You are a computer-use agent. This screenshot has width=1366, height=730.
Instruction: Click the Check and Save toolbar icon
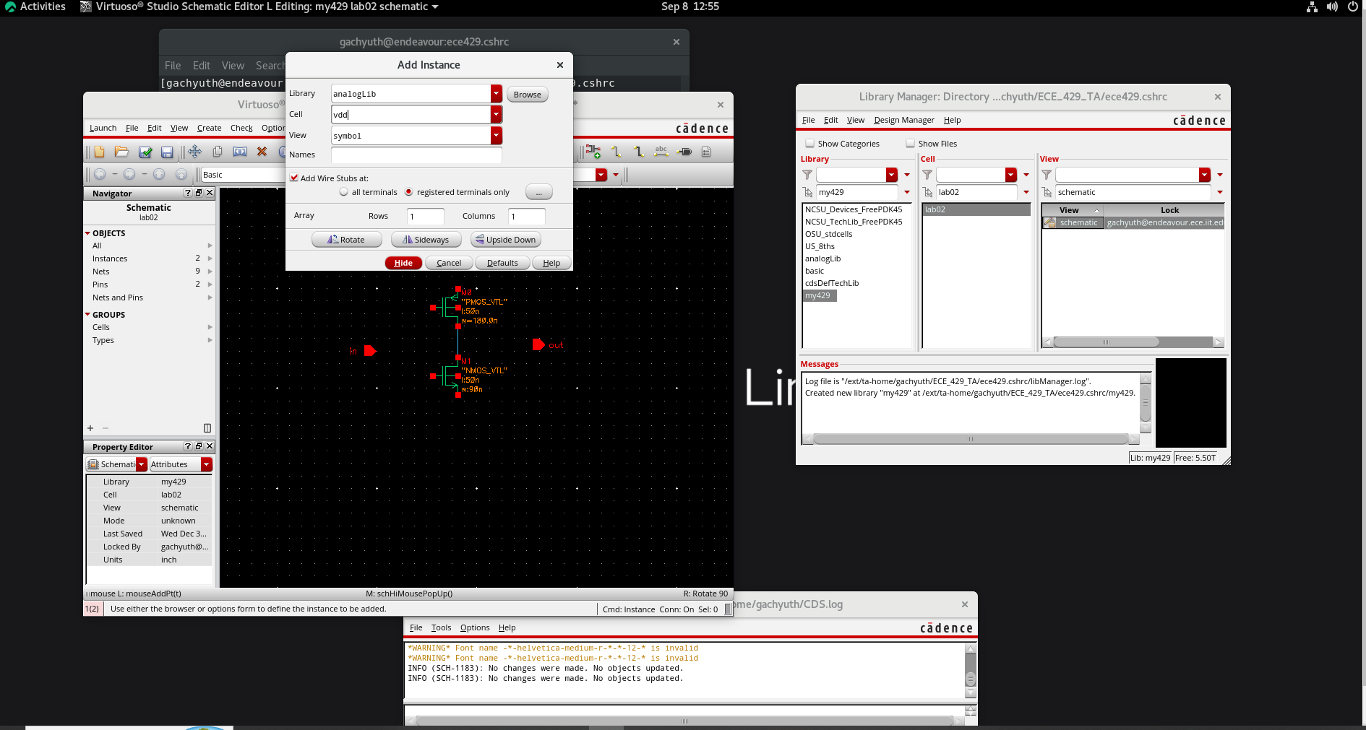click(145, 152)
